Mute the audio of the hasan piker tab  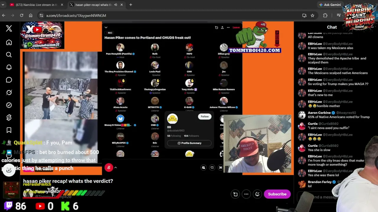tap(115, 5)
